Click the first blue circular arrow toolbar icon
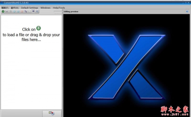Viewport: 191px width, 117px height. click(14, 11)
